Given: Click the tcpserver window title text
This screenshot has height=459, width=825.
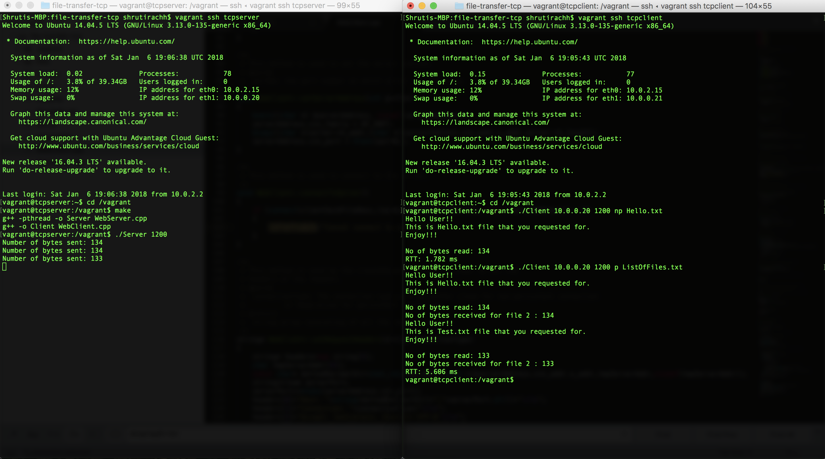Looking at the screenshot, I should coord(206,5).
